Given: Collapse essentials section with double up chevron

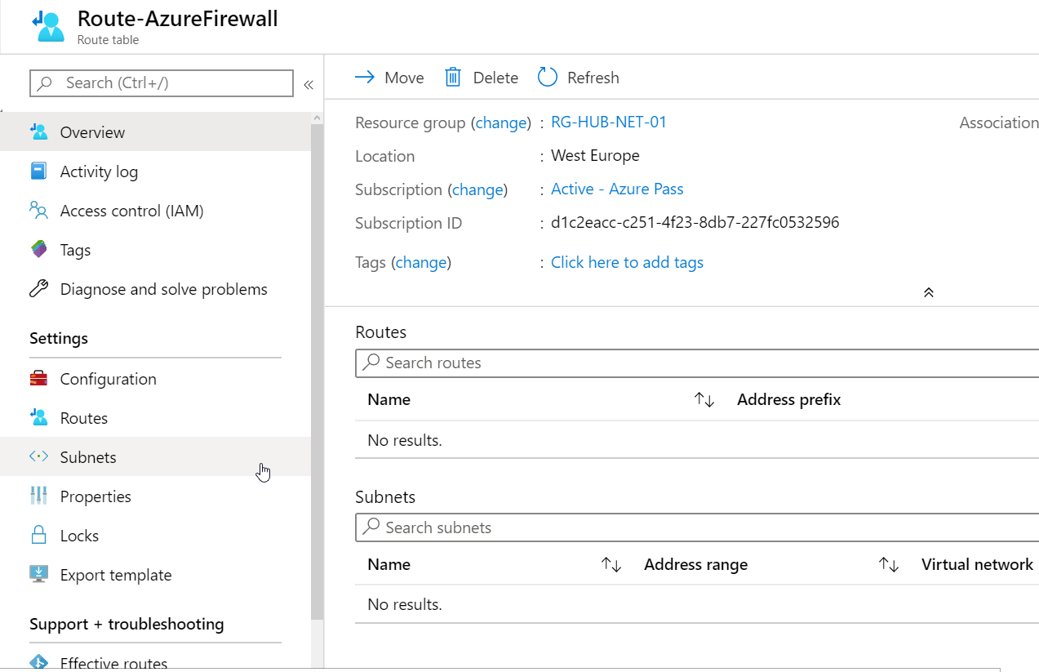Looking at the screenshot, I should (928, 292).
